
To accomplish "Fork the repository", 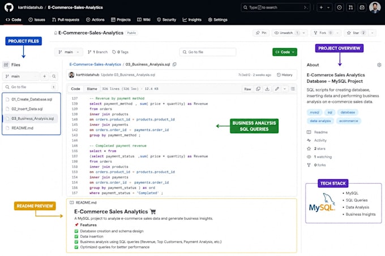I will 323,33.
